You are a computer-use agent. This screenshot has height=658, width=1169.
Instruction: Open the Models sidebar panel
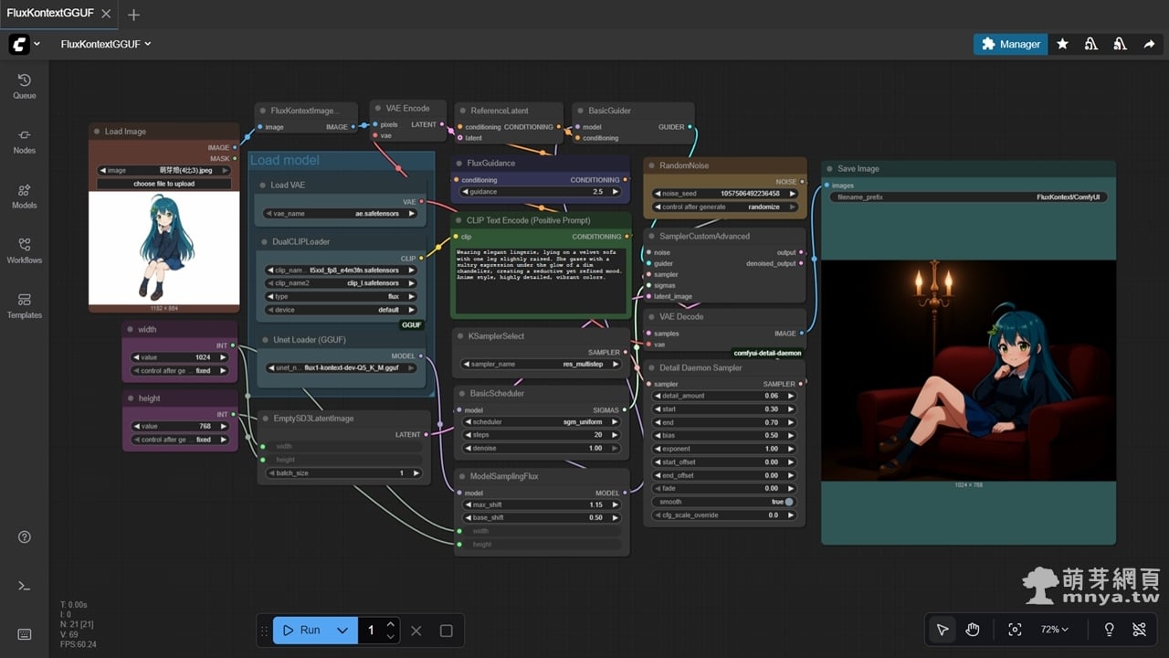[x=25, y=196]
